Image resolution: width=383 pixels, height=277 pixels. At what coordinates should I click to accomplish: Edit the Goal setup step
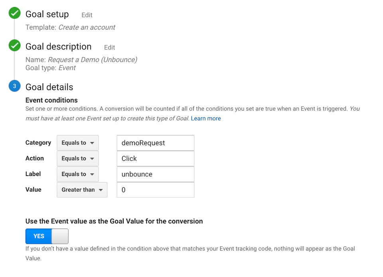(87, 15)
